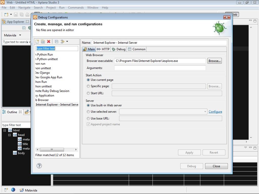259x194 pixels.
Task: Collapse all configurations in the dialog list
Action: click(56, 42)
